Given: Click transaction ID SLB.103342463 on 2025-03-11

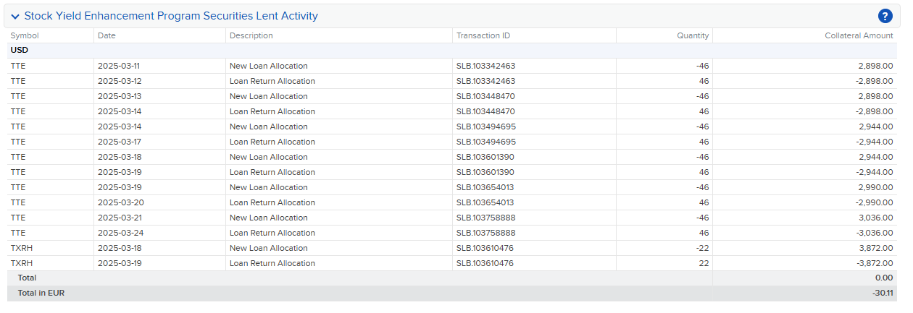Looking at the screenshot, I should 485,66.
